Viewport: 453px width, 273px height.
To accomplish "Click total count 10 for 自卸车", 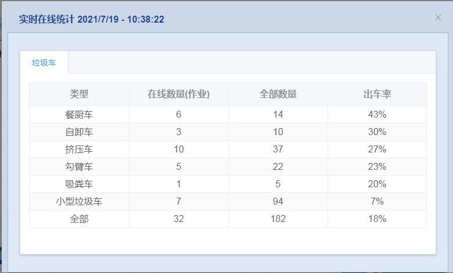I will coord(278,132).
